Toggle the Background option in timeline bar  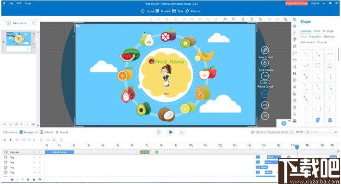(28, 132)
